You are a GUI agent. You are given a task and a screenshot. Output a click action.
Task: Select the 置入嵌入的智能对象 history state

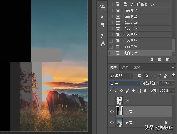click(140, 4)
